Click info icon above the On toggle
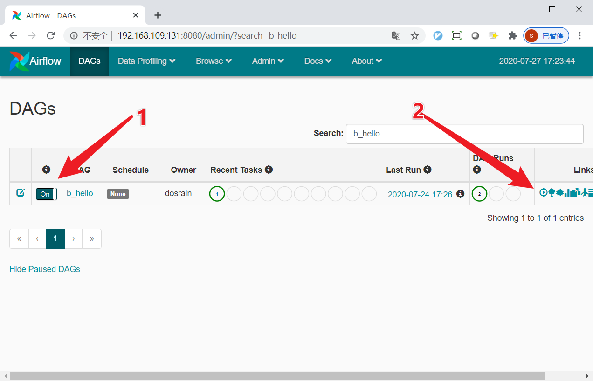Image resolution: width=593 pixels, height=381 pixels. click(46, 170)
